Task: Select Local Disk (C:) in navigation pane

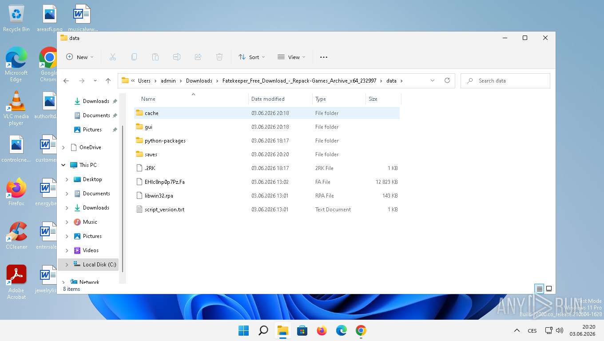Action: point(88,265)
